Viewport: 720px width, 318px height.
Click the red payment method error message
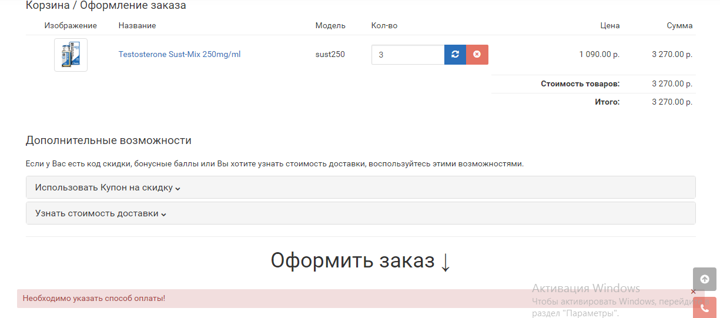click(94, 299)
